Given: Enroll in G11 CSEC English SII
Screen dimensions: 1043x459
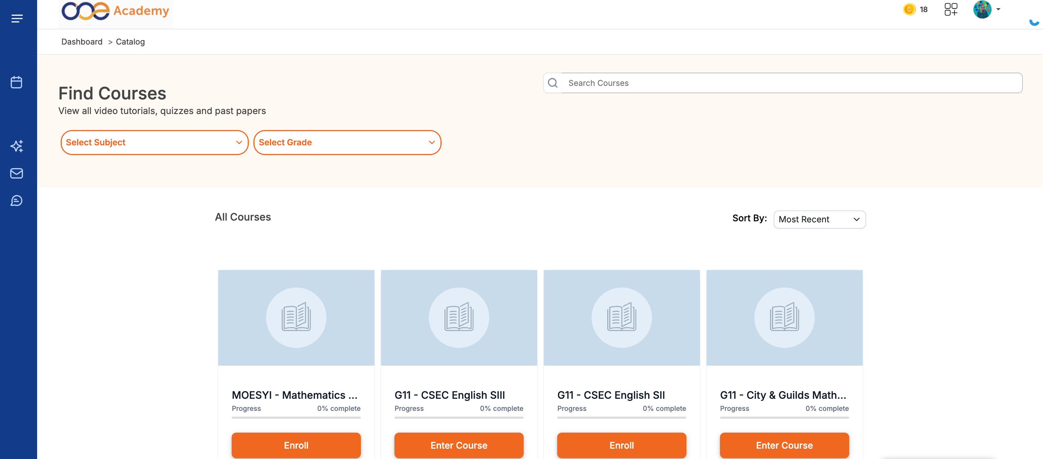Looking at the screenshot, I should [621, 445].
